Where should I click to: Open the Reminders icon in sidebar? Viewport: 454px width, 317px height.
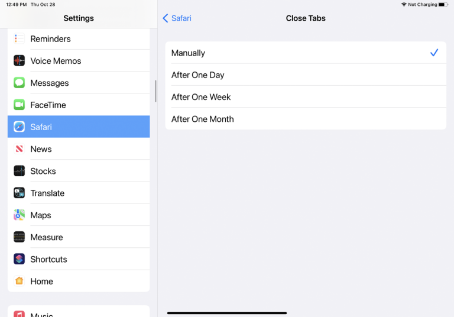coord(20,39)
